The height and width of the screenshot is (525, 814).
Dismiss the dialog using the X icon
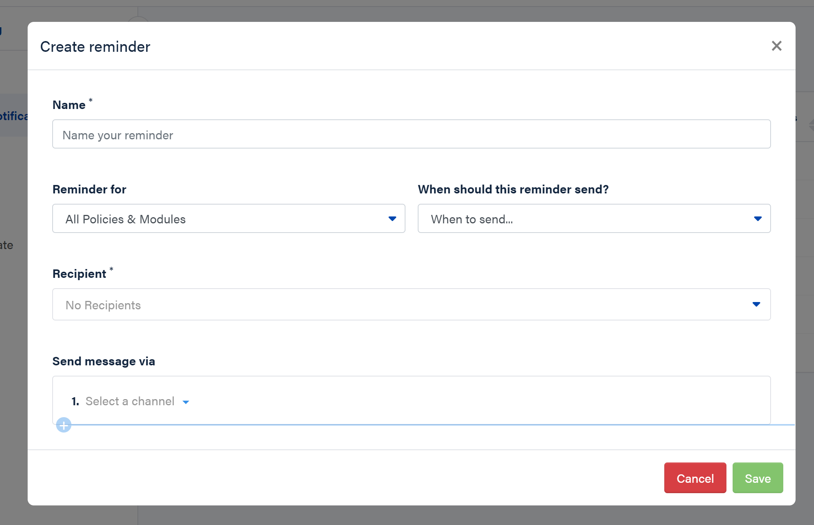777,46
